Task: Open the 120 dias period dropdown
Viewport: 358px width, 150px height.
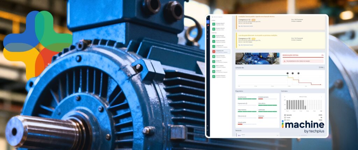Action: (x=322, y=67)
